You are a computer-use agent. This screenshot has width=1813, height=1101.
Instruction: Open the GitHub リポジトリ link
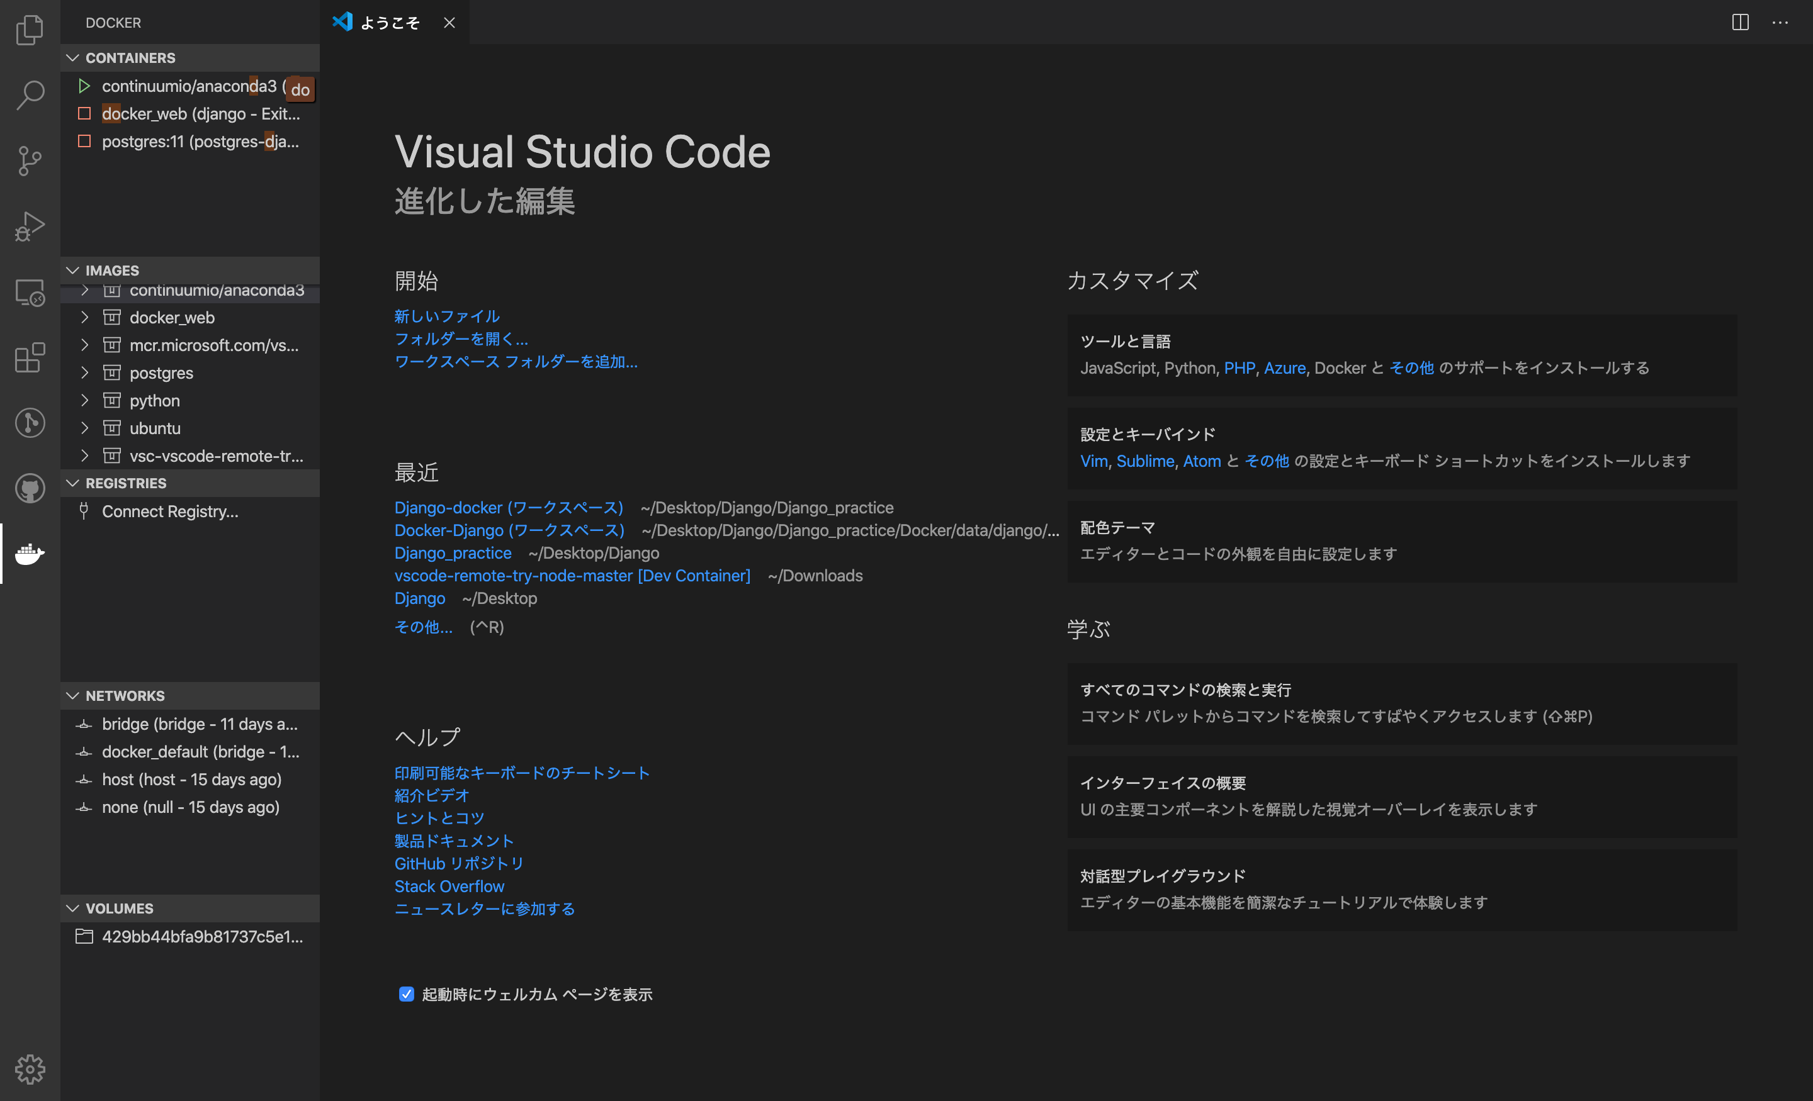tap(459, 863)
